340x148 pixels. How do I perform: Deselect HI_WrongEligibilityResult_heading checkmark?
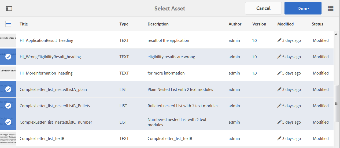pyautogui.click(x=8, y=57)
